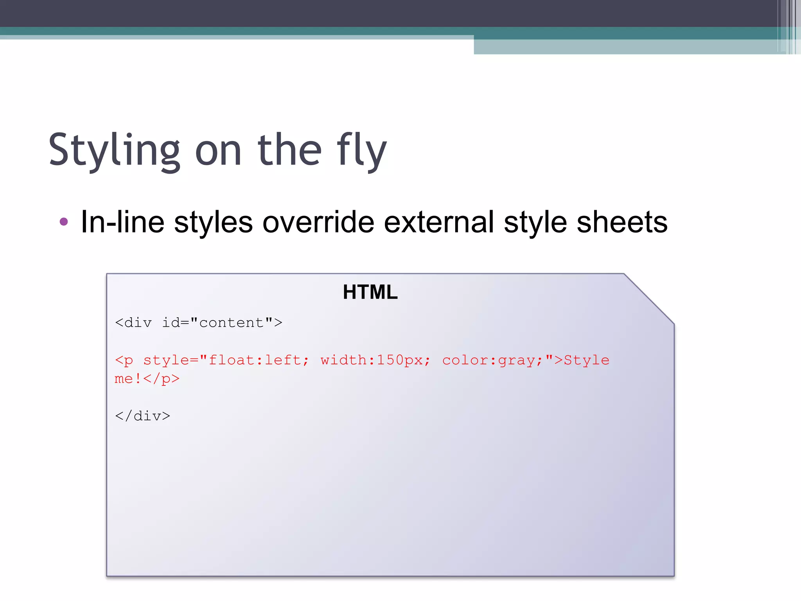Select the line <div id="content">
Screen dimensions: 801x601
pos(199,323)
